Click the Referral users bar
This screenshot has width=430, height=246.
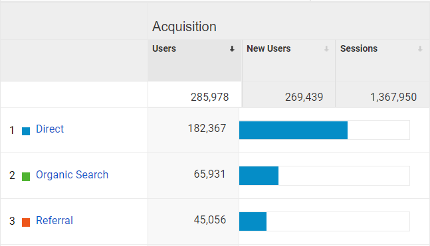tap(253, 221)
